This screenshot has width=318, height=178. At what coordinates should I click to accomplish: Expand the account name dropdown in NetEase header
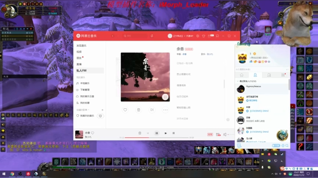pos(185,36)
